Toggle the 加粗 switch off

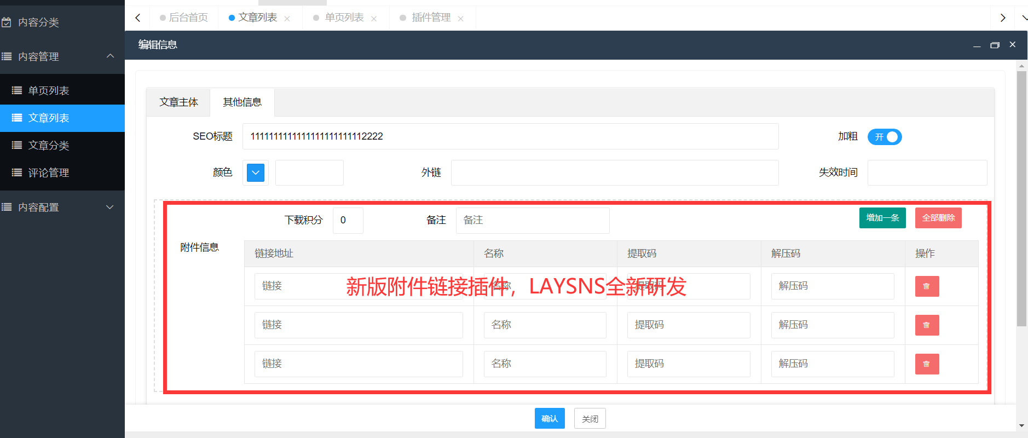pyautogui.click(x=885, y=137)
